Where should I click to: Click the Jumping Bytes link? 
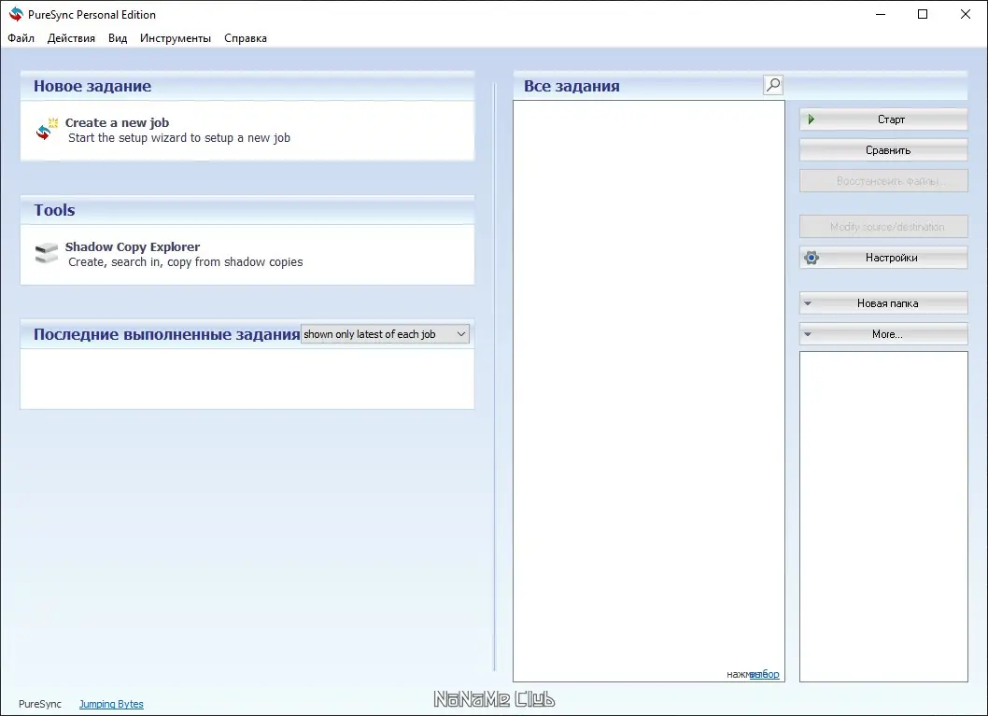[x=111, y=704]
